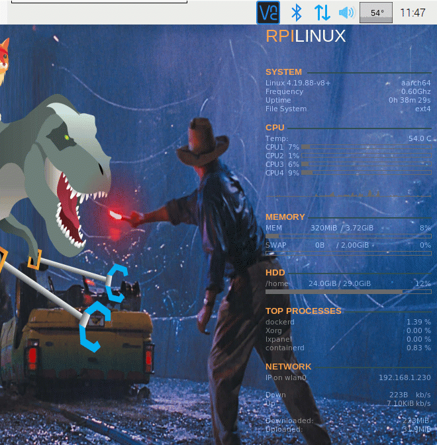Click the dockerd process row
Viewport: 437px width, 445px height.
348,322
